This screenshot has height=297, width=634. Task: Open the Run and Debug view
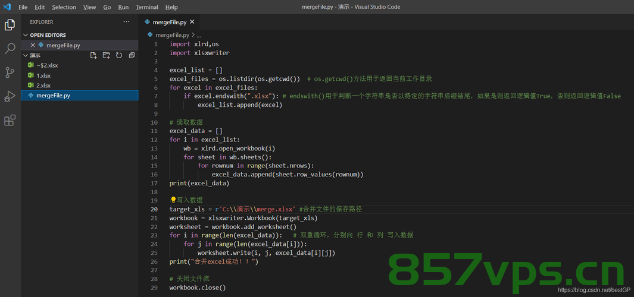(x=10, y=96)
